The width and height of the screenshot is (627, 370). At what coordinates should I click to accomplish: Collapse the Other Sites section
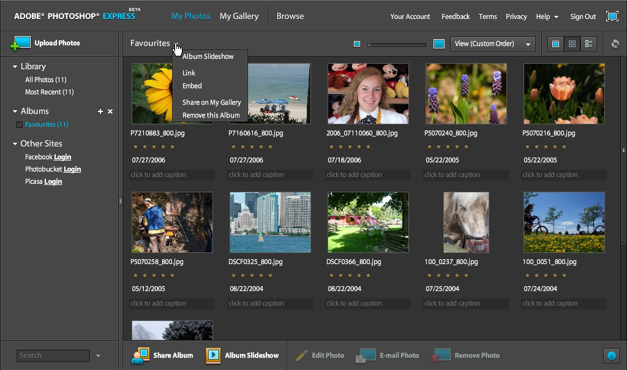(15, 144)
